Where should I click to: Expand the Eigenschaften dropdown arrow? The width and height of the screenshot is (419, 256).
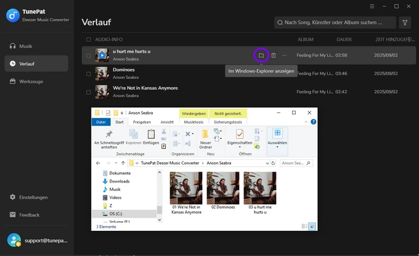239,147
